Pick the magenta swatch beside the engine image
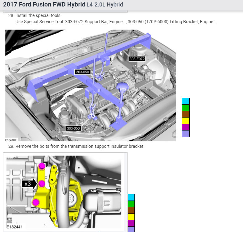The width and height of the screenshot is (243, 232). (x=186, y=127)
